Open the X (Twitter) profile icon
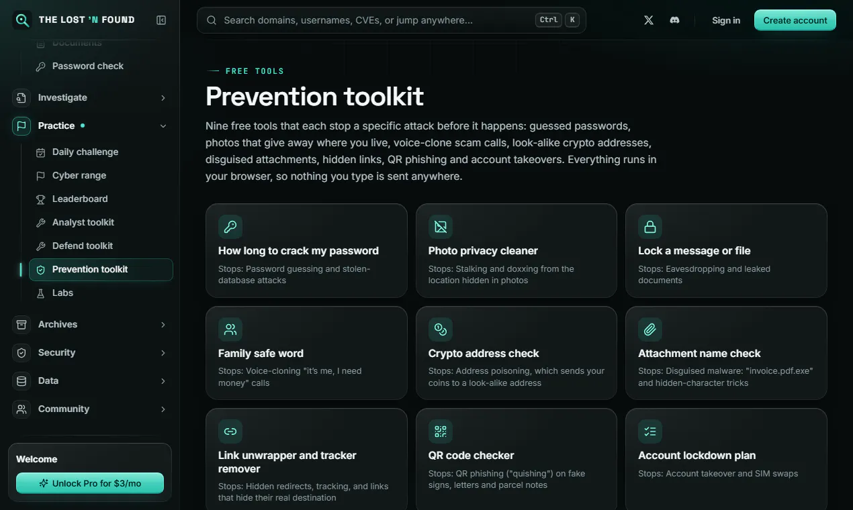The image size is (853, 510). tap(649, 20)
